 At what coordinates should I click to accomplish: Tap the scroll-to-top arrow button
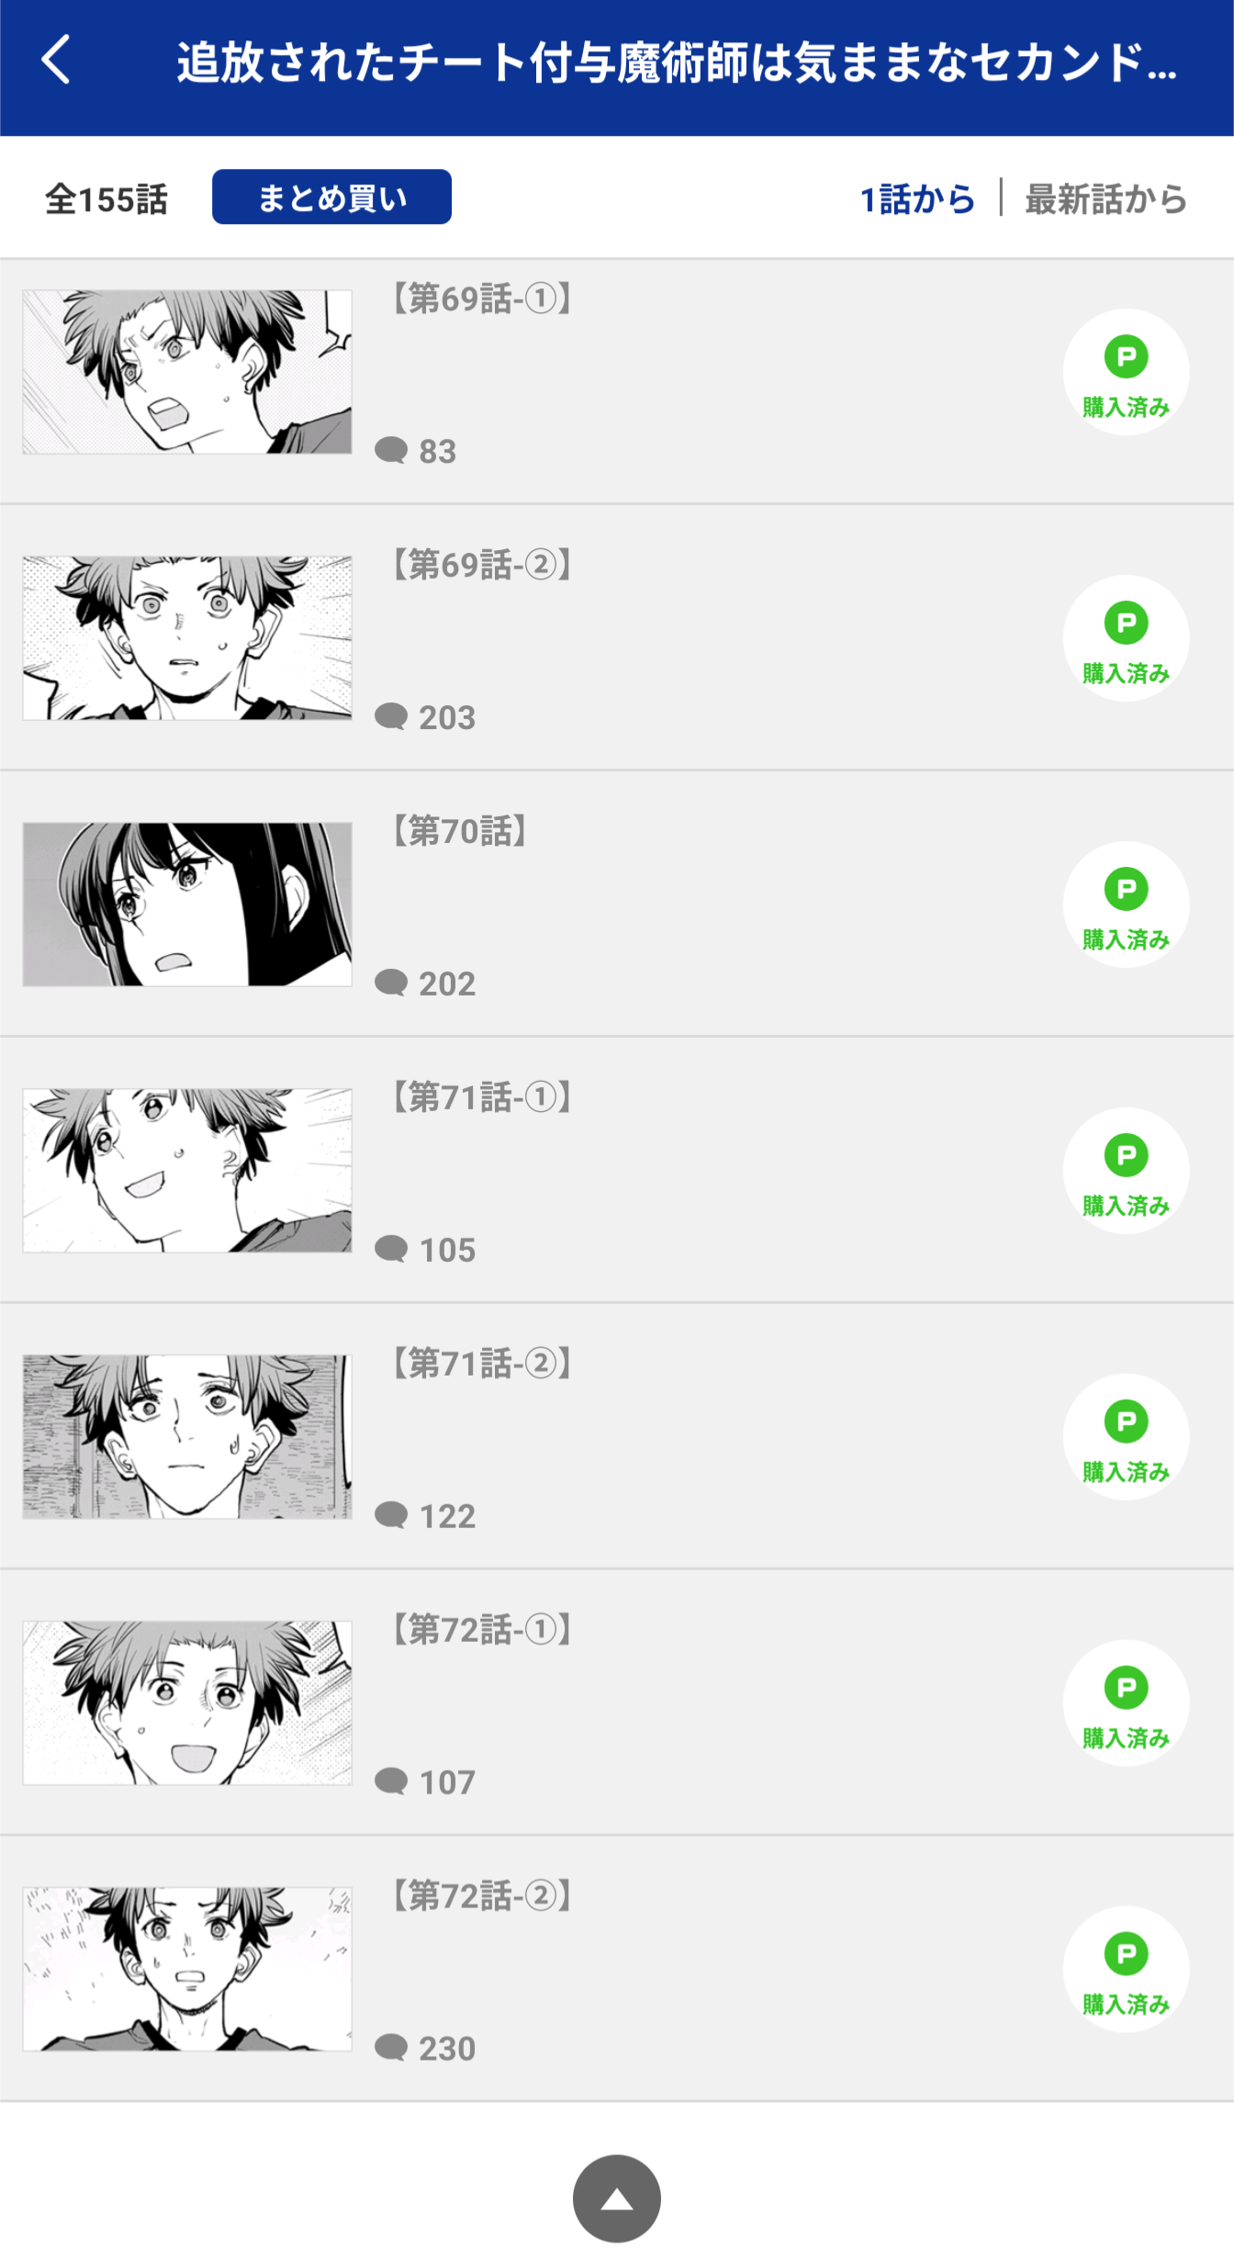point(617,2198)
